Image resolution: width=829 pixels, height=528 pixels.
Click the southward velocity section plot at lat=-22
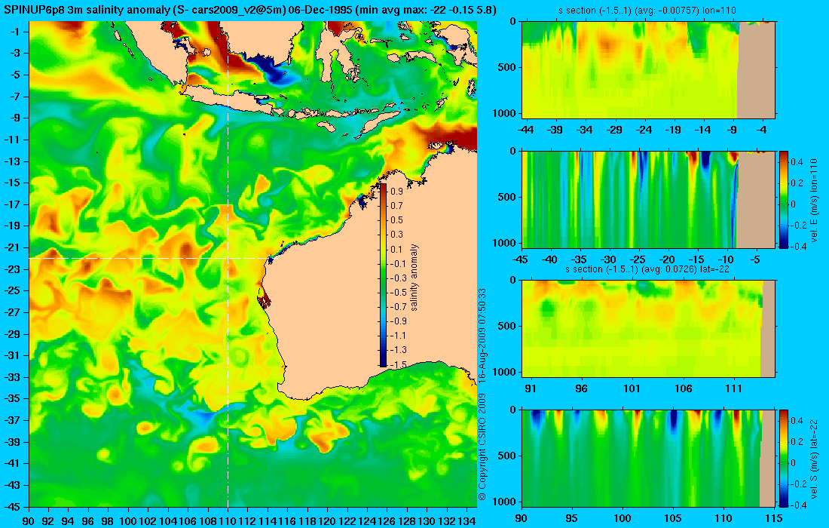pos(649,458)
